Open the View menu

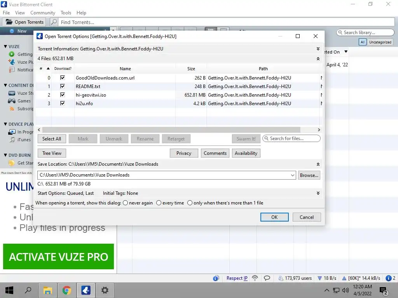pos(20,13)
